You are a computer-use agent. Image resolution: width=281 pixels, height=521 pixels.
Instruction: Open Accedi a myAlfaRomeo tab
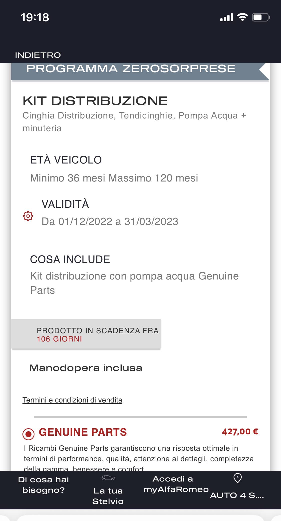pyautogui.click(x=176, y=484)
